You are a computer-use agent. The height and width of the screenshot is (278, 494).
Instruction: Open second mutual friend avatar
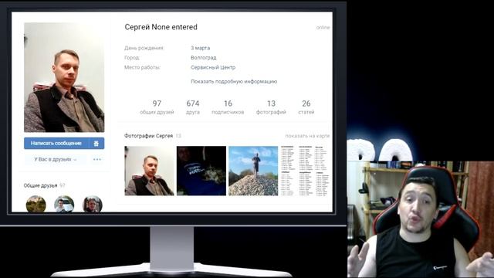(64, 204)
